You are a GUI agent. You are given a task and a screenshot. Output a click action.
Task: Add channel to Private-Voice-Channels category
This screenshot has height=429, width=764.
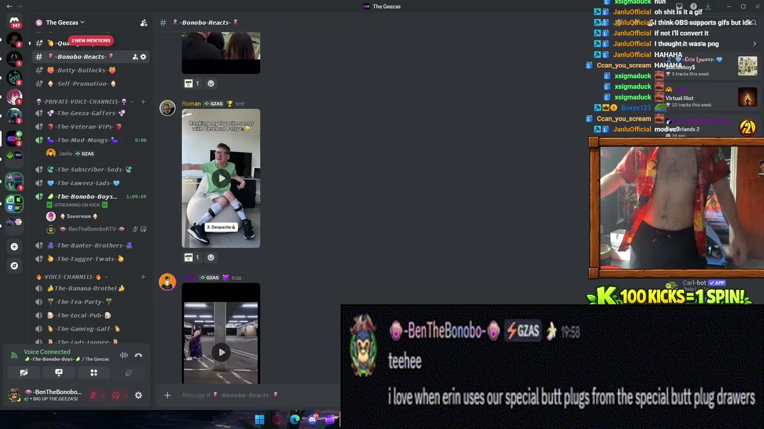[x=143, y=102]
